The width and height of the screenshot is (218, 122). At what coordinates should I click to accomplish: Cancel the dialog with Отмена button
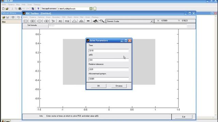119,86
